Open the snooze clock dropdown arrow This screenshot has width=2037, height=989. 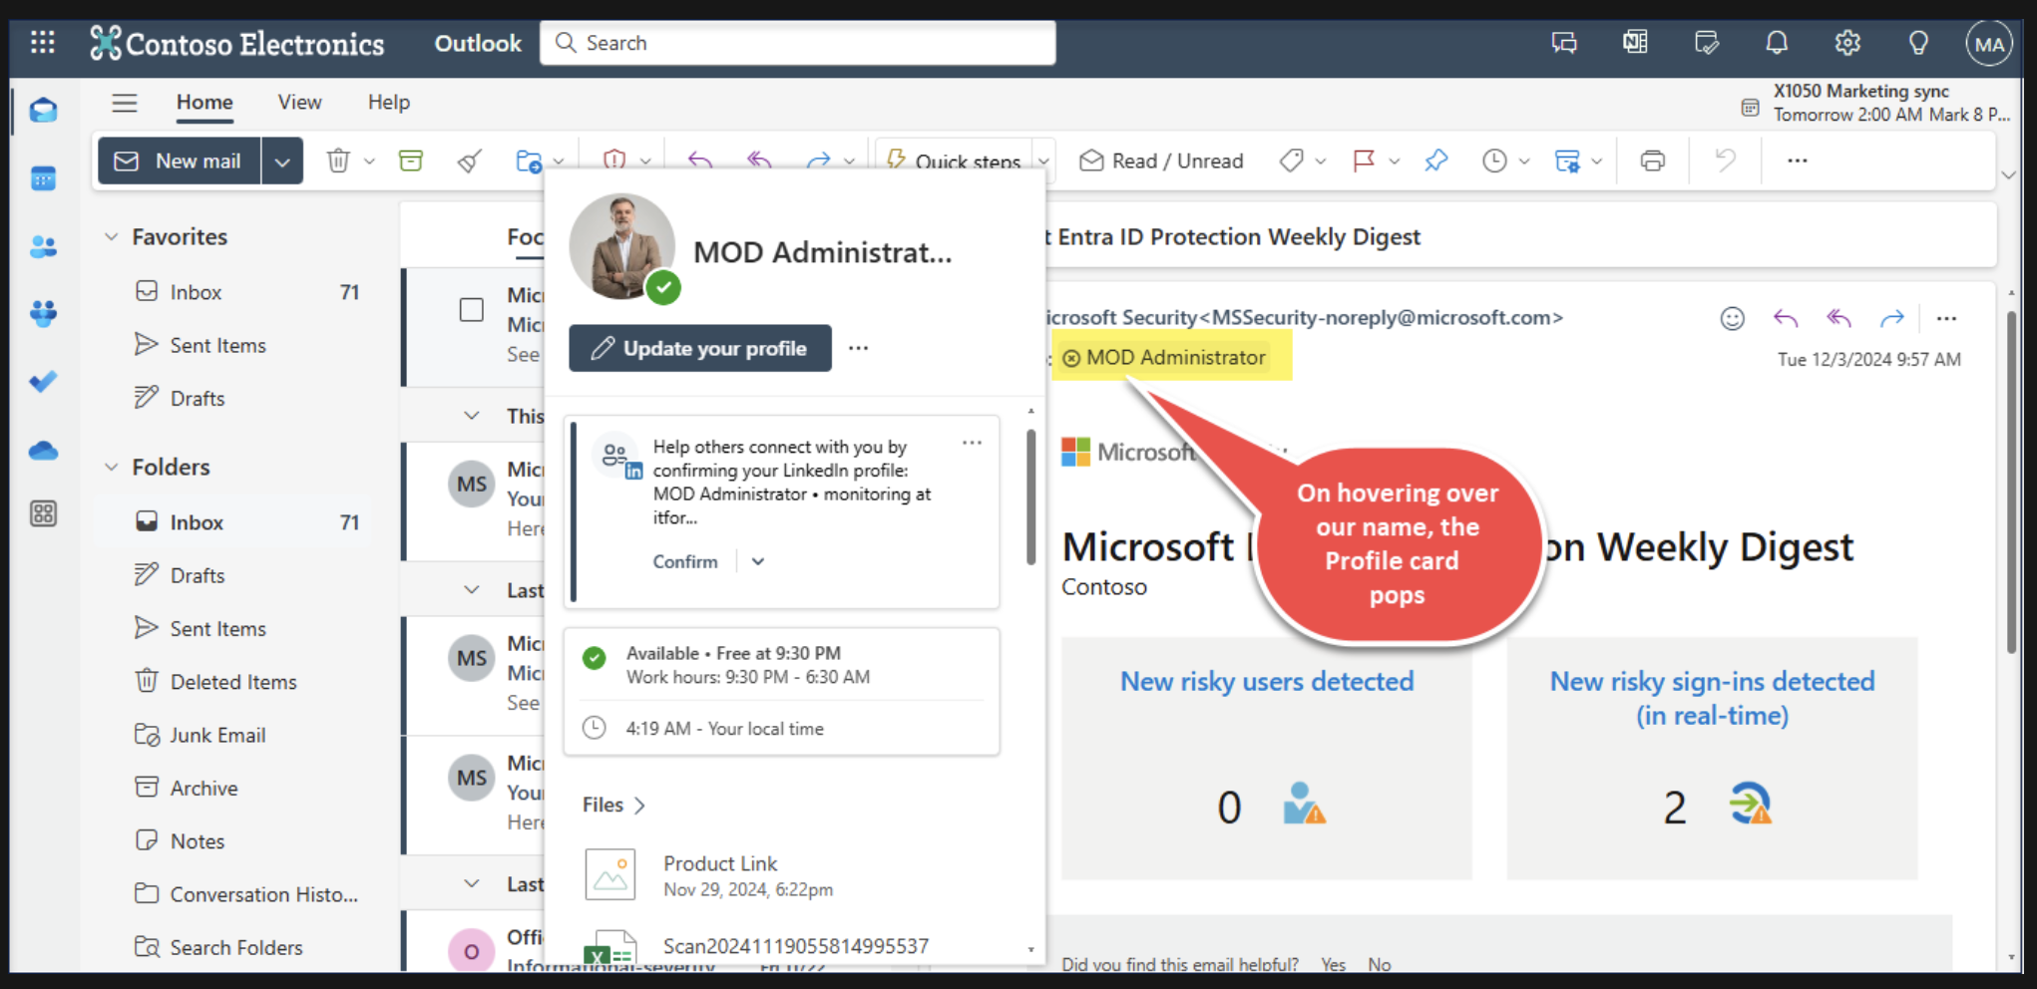(1524, 161)
